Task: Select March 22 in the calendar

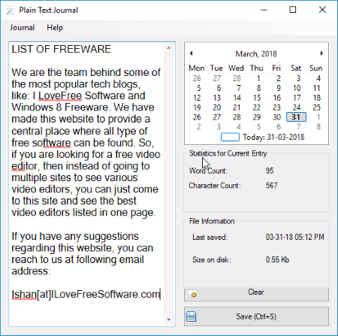Action: (257, 107)
